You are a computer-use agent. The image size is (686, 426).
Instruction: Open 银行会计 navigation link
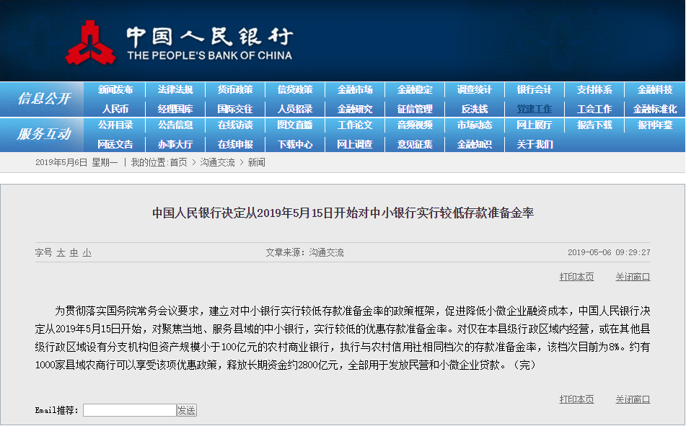(x=535, y=89)
